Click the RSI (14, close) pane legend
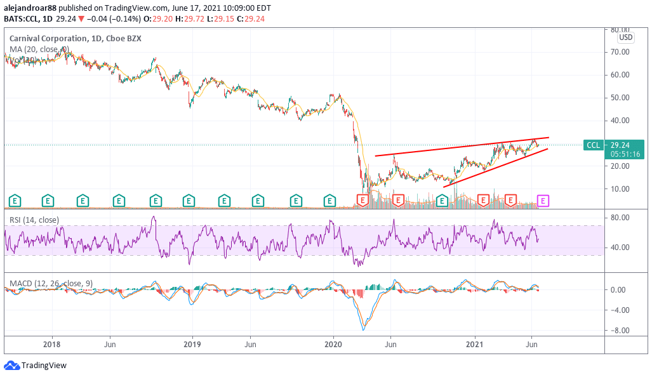The height and width of the screenshot is (377, 652). pyautogui.click(x=34, y=220)
